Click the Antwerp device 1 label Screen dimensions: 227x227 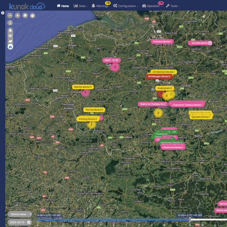click(162, 41)
